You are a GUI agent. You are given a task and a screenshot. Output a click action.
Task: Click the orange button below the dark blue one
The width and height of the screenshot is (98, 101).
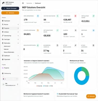(x=10, y=13)
